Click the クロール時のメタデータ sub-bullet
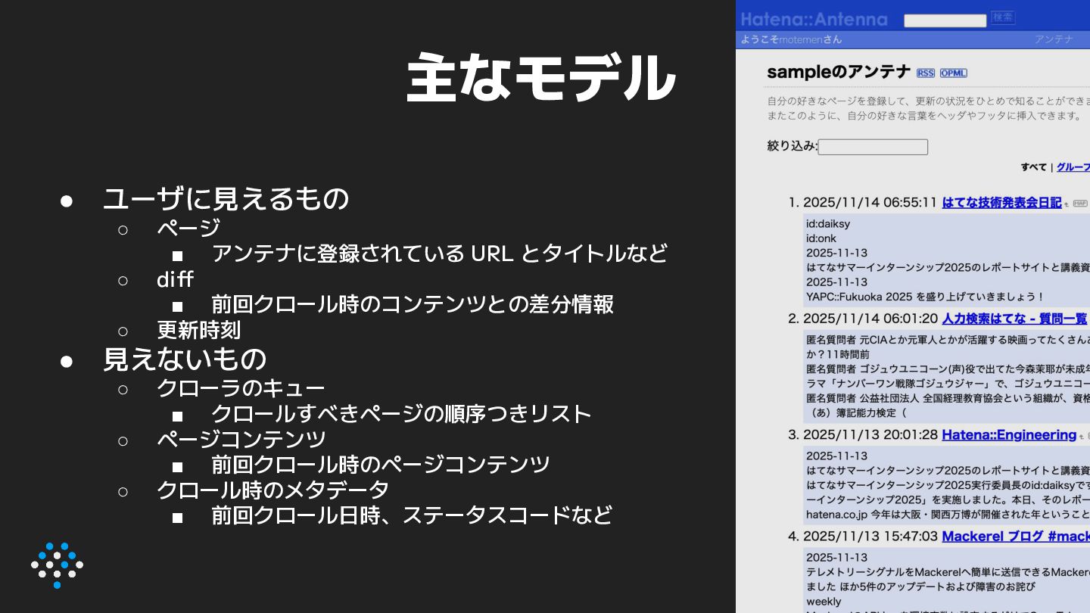 tap(273, 490)
